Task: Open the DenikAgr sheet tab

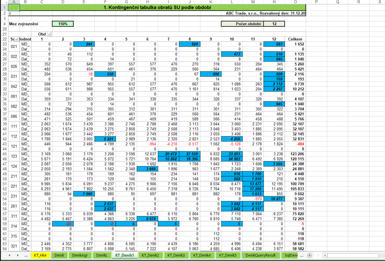Action: tap(80, 255)
